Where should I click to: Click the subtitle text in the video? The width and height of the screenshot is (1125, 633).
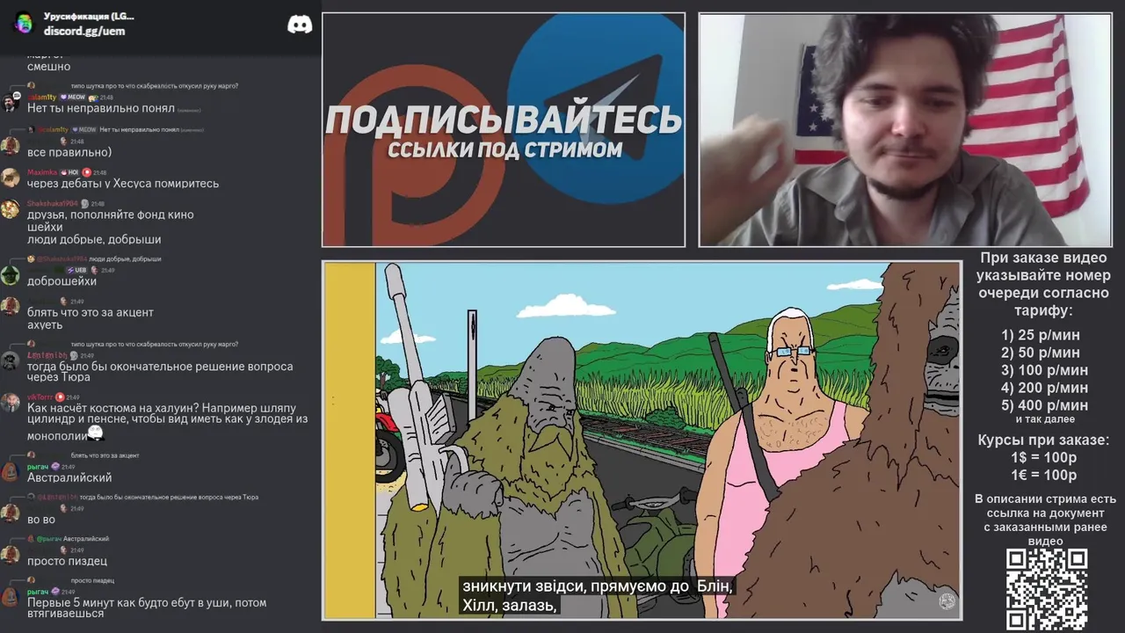click(598, 595)
